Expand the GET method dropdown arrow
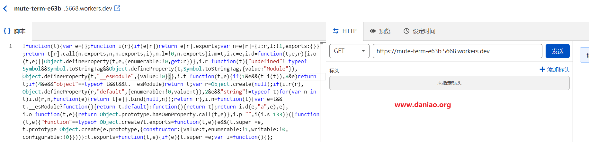The image size is (589, 142). (363, 51)
